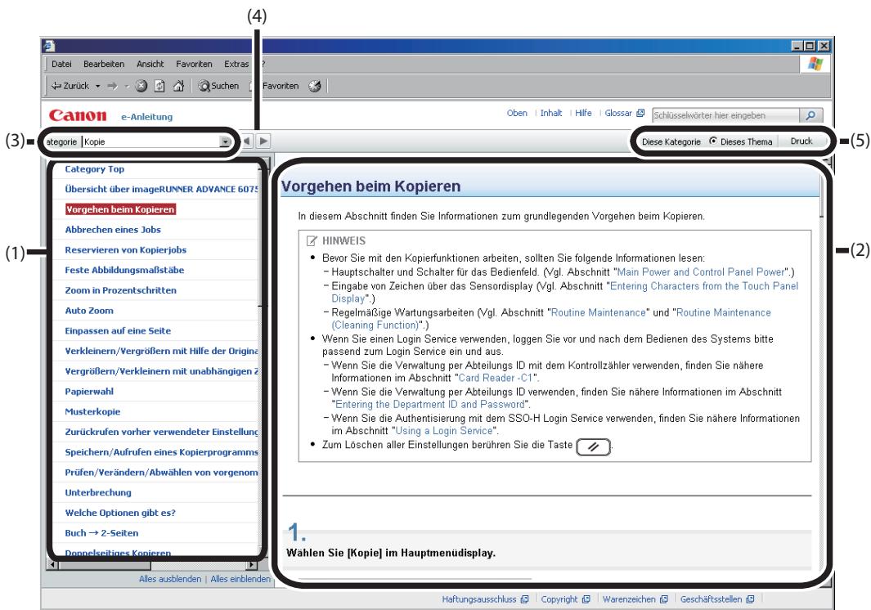Viewport: 871px width, 610px height.
Task: Open Haftungsausschluss footer link
Action: [x=478, y=599]
